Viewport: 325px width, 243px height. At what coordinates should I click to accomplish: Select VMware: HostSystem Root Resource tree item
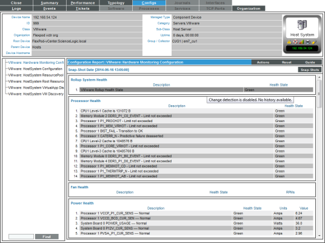(36, 81)
